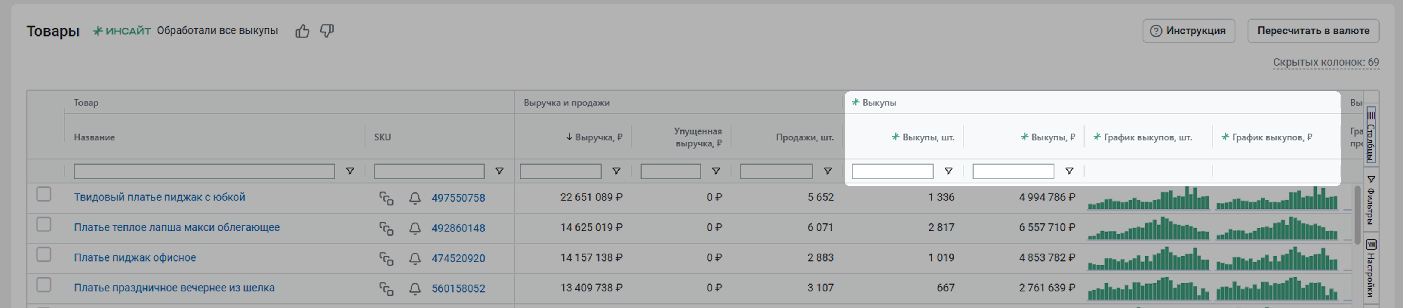Image resolution: width=1403 pixels, height=308 pixels.
Task: Click the thumbs up feedback icon
Action: click(302, 32)
